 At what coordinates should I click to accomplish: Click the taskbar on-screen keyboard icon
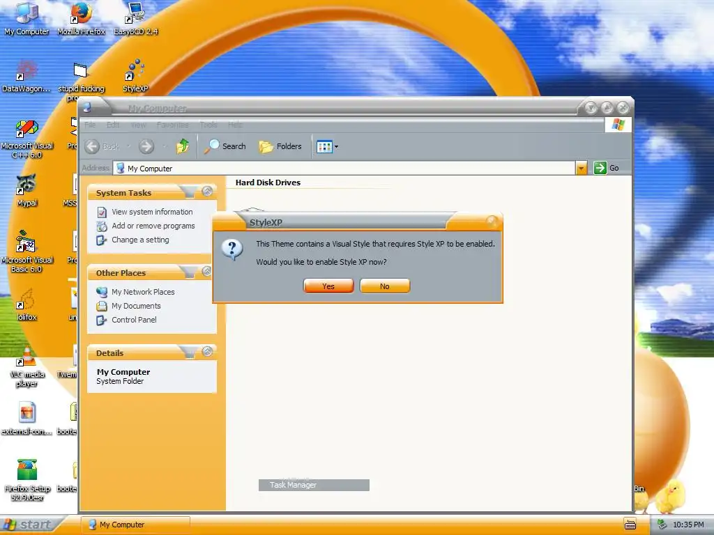click(x=630, y=525)
